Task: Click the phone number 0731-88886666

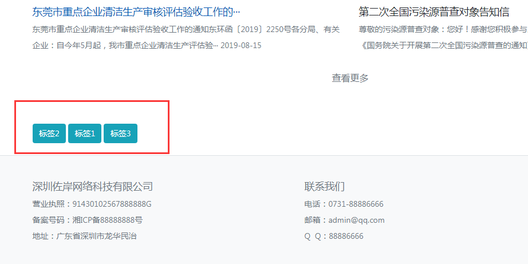Action: (x=356, y=204)
